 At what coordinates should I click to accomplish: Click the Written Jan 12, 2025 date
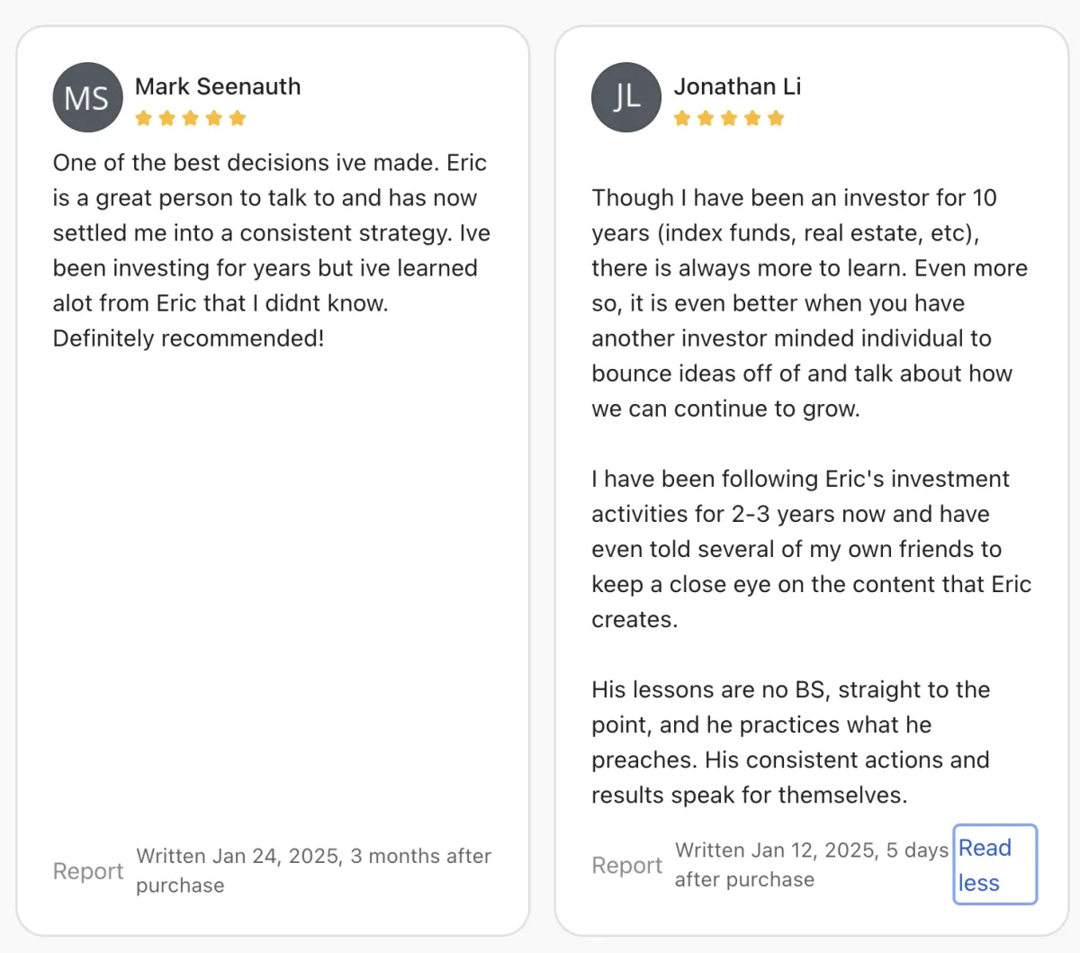pos(811,865)
